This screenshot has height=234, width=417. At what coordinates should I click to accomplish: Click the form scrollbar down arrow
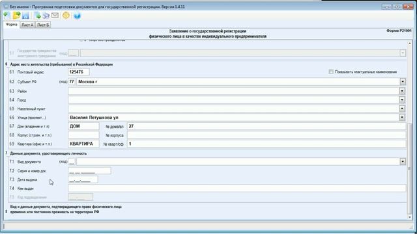point(410,217)
